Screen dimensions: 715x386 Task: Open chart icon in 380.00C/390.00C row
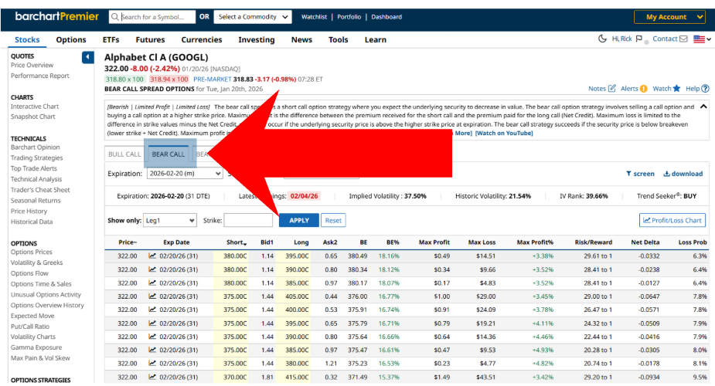point(152,269)
